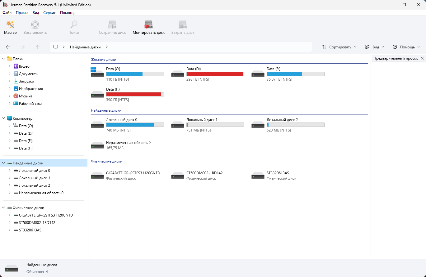
Task: Open the Помощь menu in menu bar
Action: pyautogui.click(x=68, y=13)
